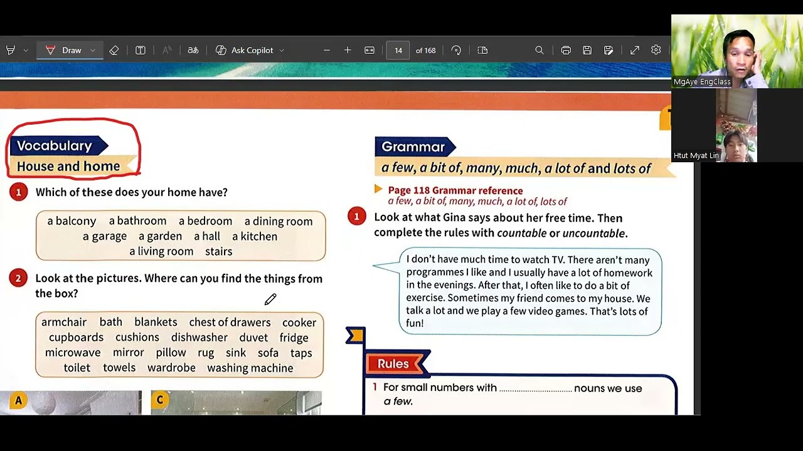Open PDF settings gear

pos(656,50)
